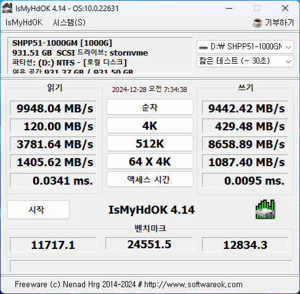Click the 순차 sequential test button
Viewport: 300px width, 294px height.
(150, 107)
